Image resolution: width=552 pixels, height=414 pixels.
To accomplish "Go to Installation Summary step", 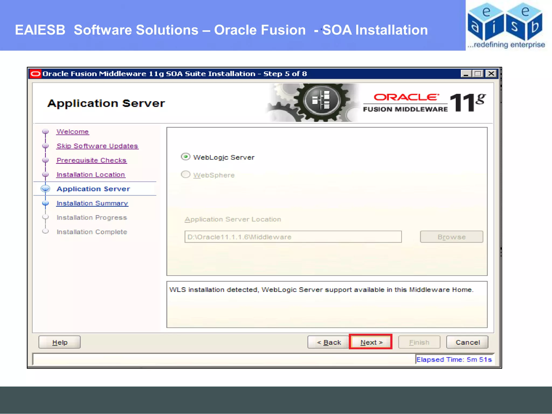I will [x=92, y=203].
